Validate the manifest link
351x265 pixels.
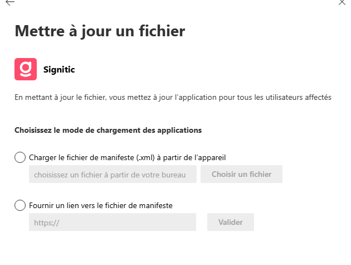[x=231, y=222]
